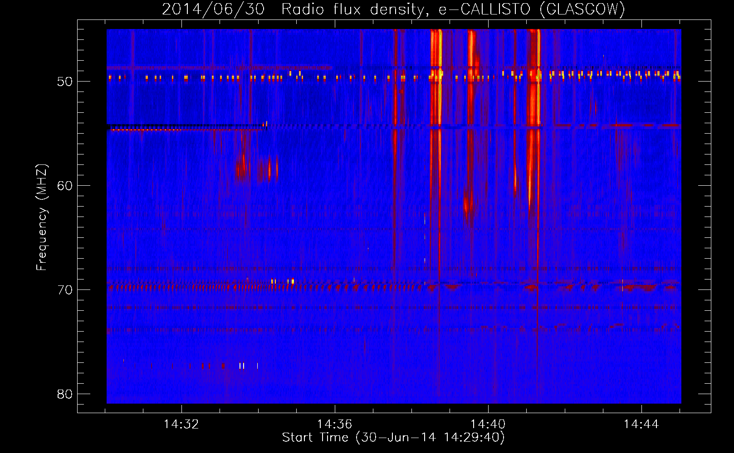Click the 60 frequency tick label
734x453 pixels.
pyautogui.click(x=65, y=186)
